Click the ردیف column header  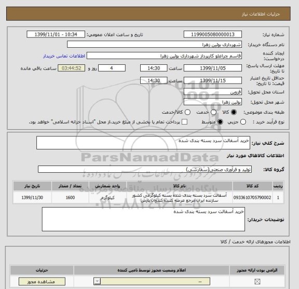pos(278,186)
